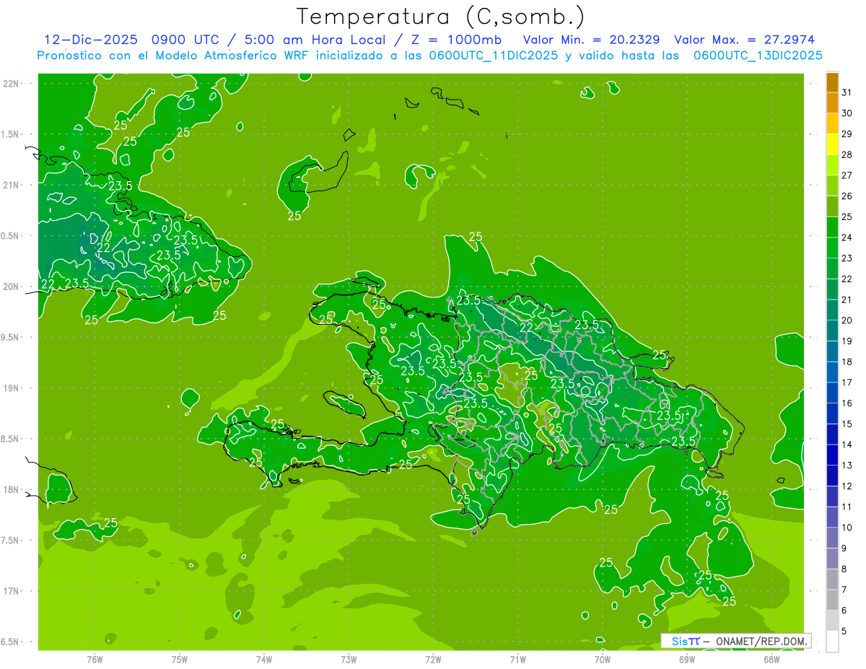Click the topmost dark orange swatch in the color scale
The image size is (866, 669).
tap(832, 82)
